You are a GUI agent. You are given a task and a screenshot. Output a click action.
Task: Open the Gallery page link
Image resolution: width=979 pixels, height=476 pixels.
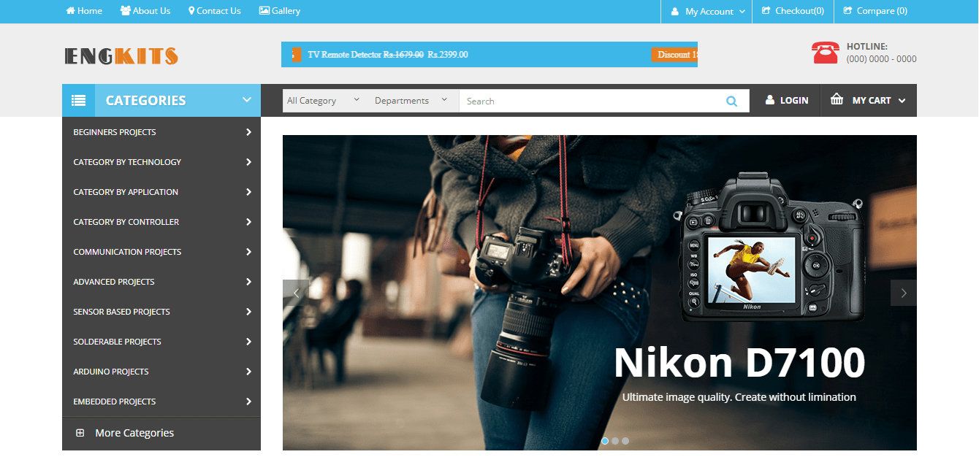[279, 11]
